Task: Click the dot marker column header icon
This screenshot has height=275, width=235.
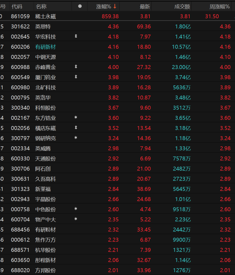Action: coord(80,6)
